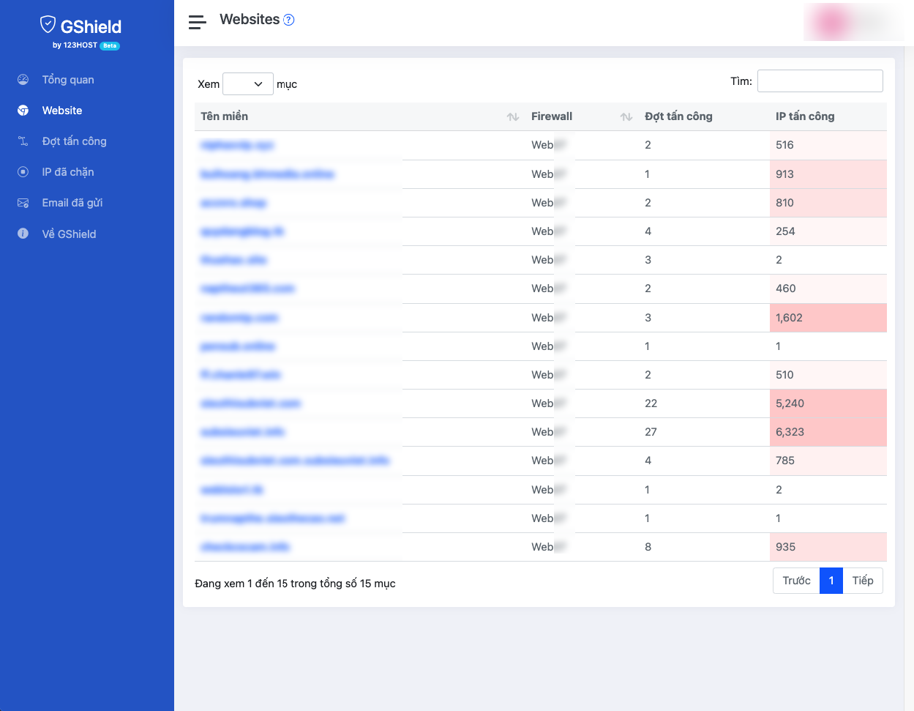This screenshot has height=711, width=914.
Task: Click the Đợt tấn công attack icon
Action: [23, 141]
